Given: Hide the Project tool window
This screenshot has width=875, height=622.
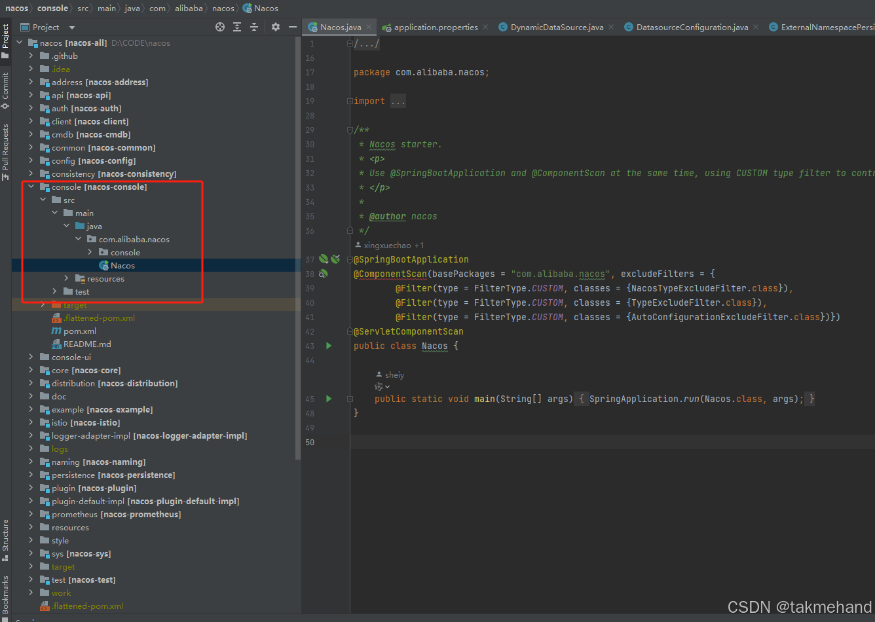Looking at the screenshot, I should pyautogui.click(x=293, y=27).
